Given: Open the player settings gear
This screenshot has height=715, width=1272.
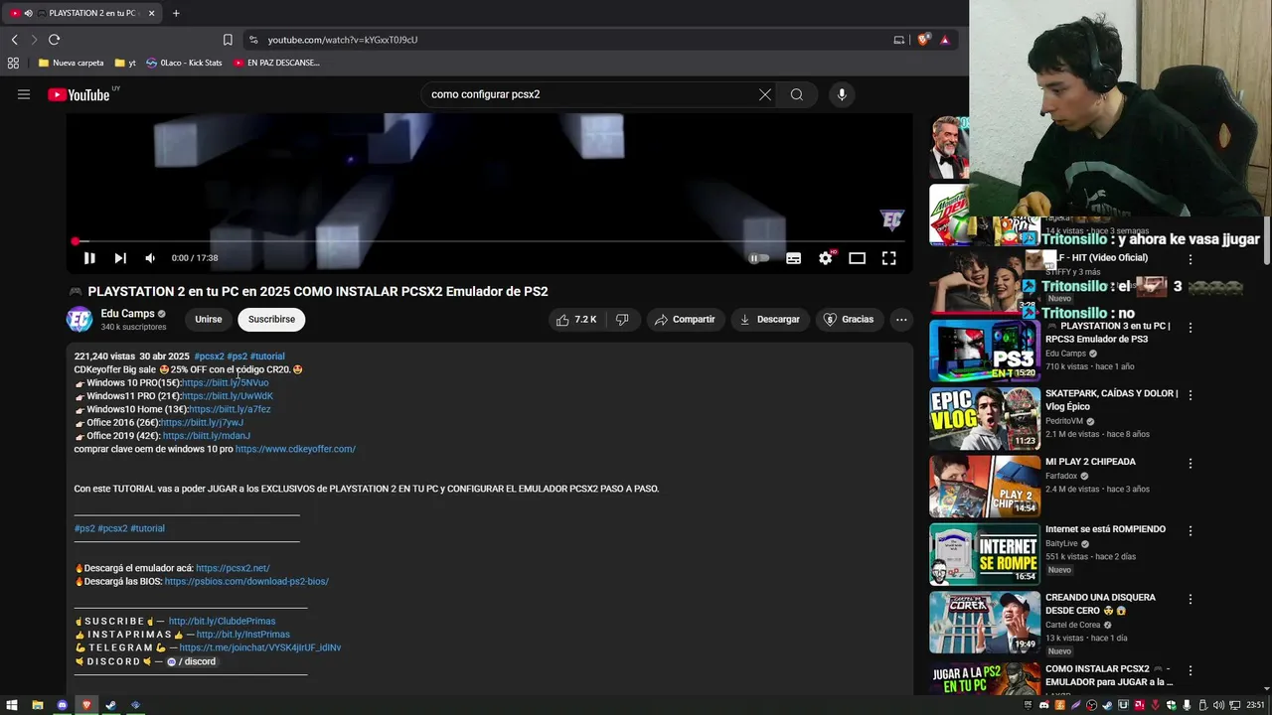Looking at the screenshot, I should pos(825,258).
